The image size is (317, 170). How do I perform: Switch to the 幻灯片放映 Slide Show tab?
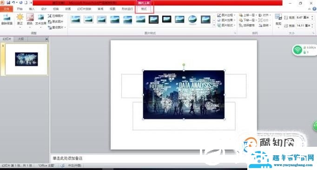point(84,9)
